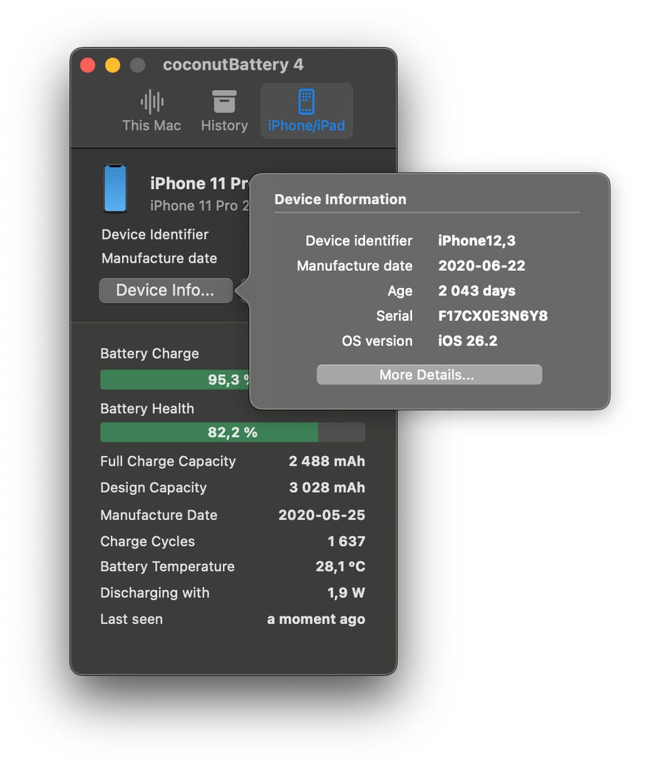Click the OS version label in popover
The height and width of the screenshot is (768, 655).
tap(377, 341)
